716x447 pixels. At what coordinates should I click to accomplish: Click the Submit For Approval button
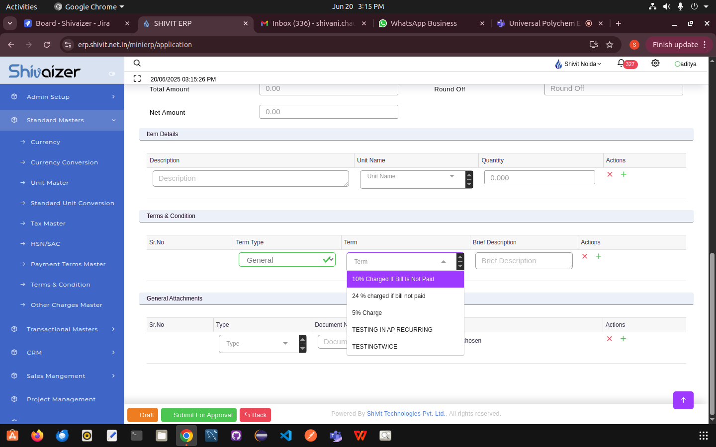(x=199, y=415)
